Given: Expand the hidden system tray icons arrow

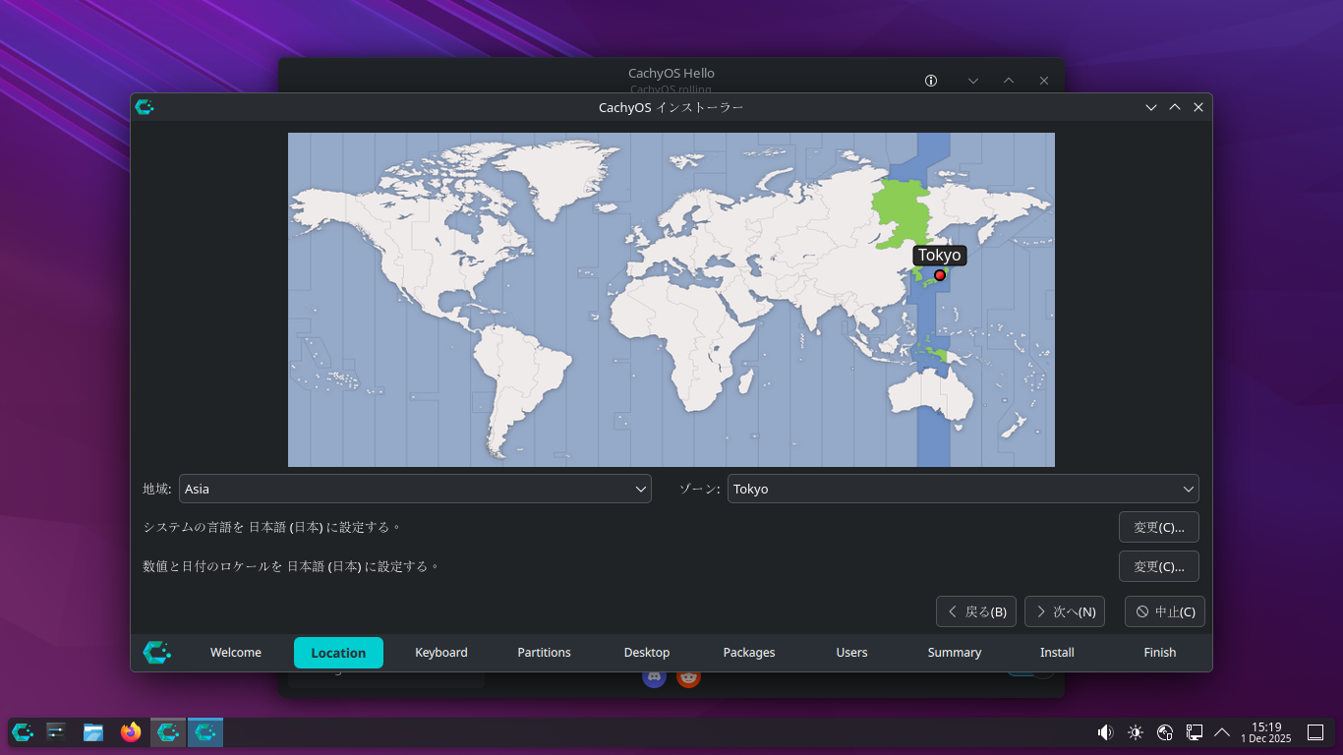Looking at the screenshot, I should coord(1222,732).
